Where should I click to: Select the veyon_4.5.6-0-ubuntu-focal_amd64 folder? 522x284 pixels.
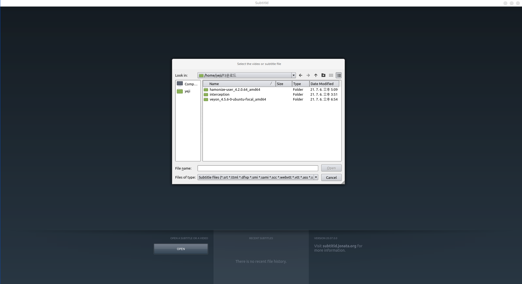237,99
